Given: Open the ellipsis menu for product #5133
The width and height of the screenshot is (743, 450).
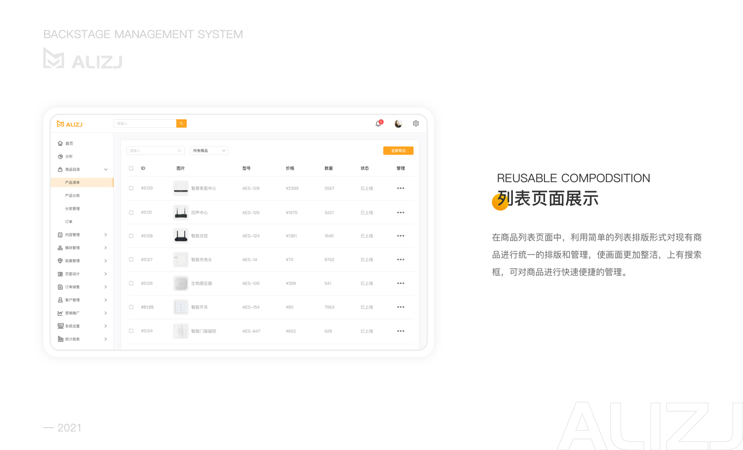Looking at the screenshot, I should pos(401,188).
